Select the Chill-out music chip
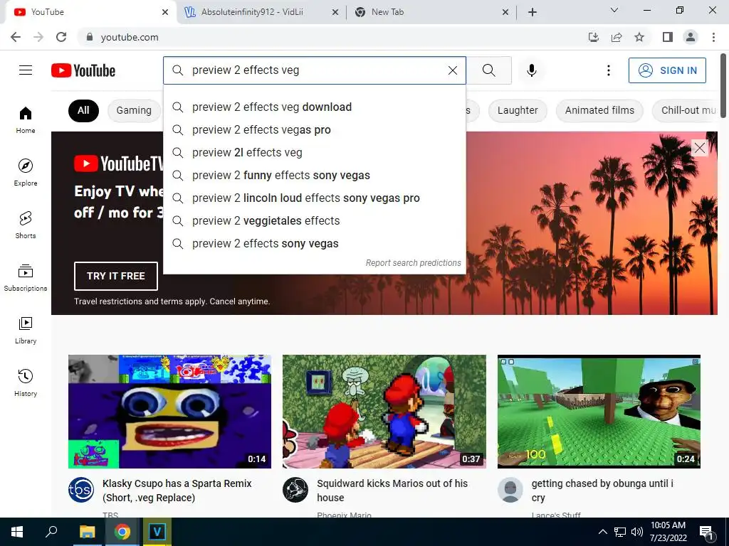The height and width of the screenshot is (546, 729). coord(686,110)
